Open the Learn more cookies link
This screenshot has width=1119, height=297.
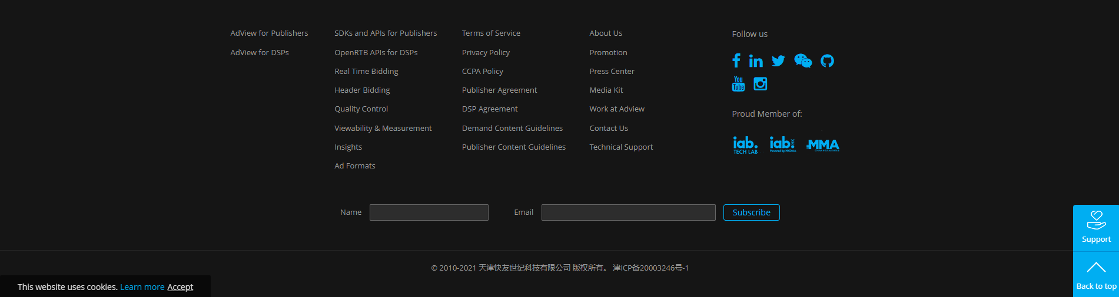click(142, 287)
